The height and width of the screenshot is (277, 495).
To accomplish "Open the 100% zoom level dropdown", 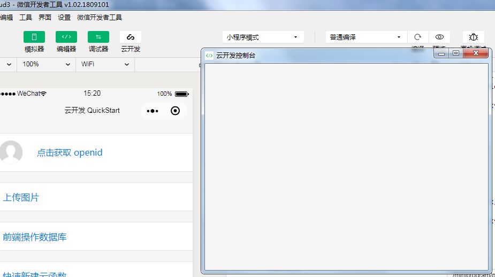I will (46, 64).
